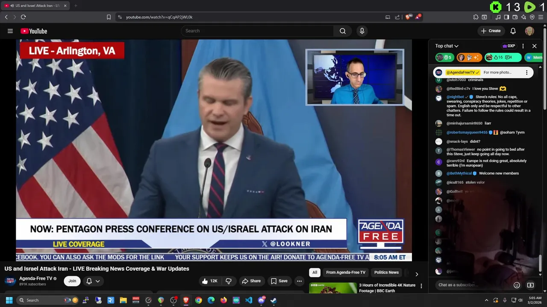Open more actions ellipsis below the video

pyautogui.click(x=299, y=281)
